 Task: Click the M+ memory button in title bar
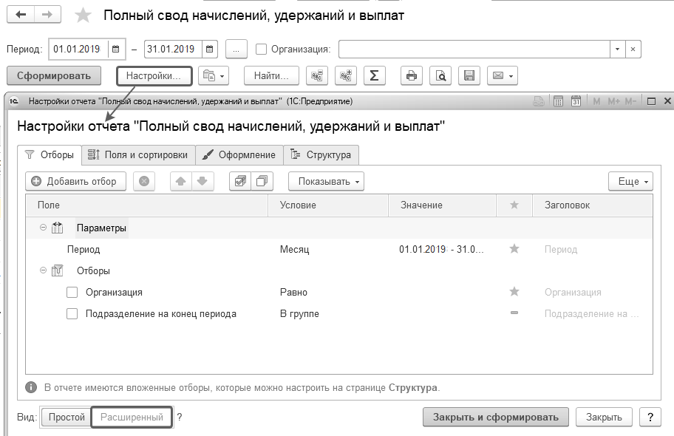pos(614,101)
